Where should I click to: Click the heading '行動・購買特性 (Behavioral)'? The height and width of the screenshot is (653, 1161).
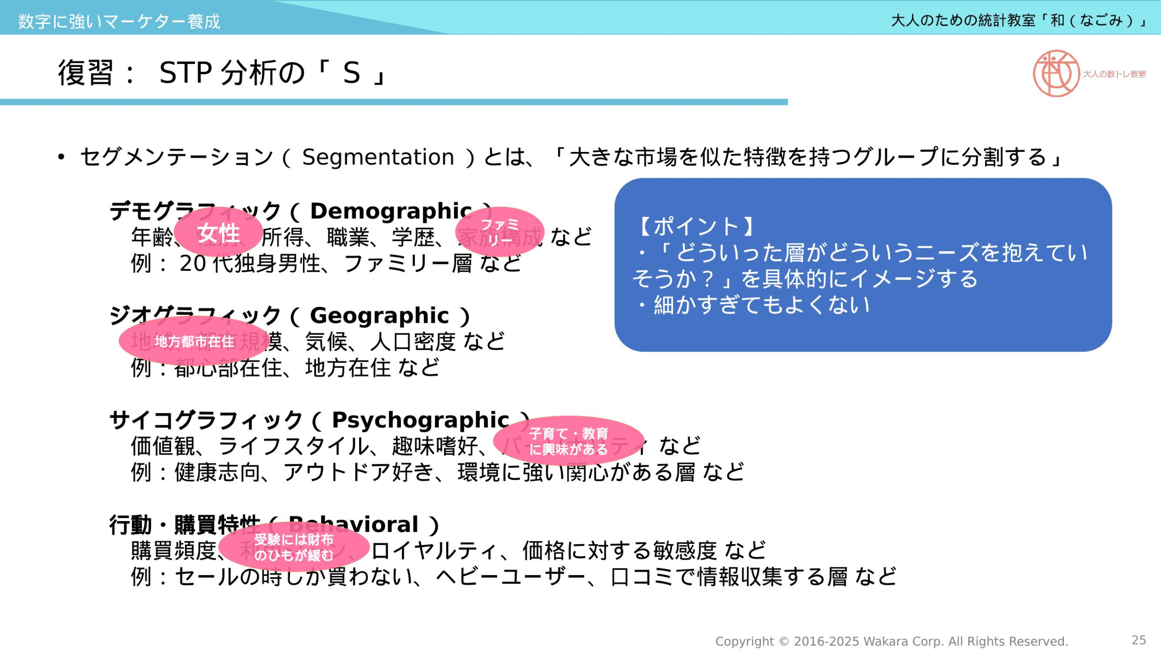[x=274, y=525]
